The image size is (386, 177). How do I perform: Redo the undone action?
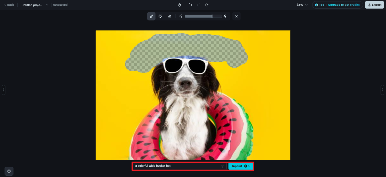(x=198, y=5)
